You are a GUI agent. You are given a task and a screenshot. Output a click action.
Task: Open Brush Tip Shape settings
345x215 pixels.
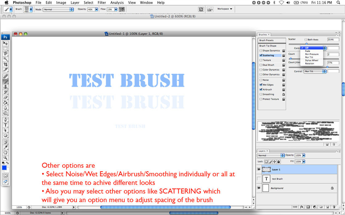pyautogui.click(x=272, y=46)
